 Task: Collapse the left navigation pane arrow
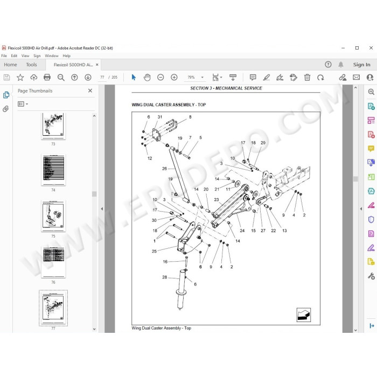click(102, 209)
